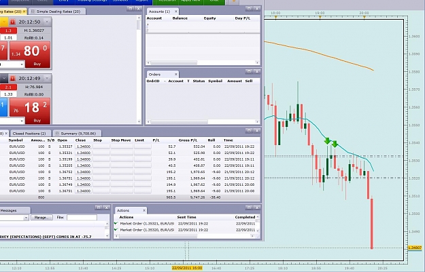Remove the rate tile timed 20:12:50

[x=47, y=22]
